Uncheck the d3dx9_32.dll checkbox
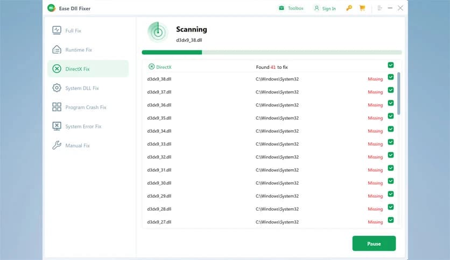This screenshot has width=450, height=260. click(391, 155)
